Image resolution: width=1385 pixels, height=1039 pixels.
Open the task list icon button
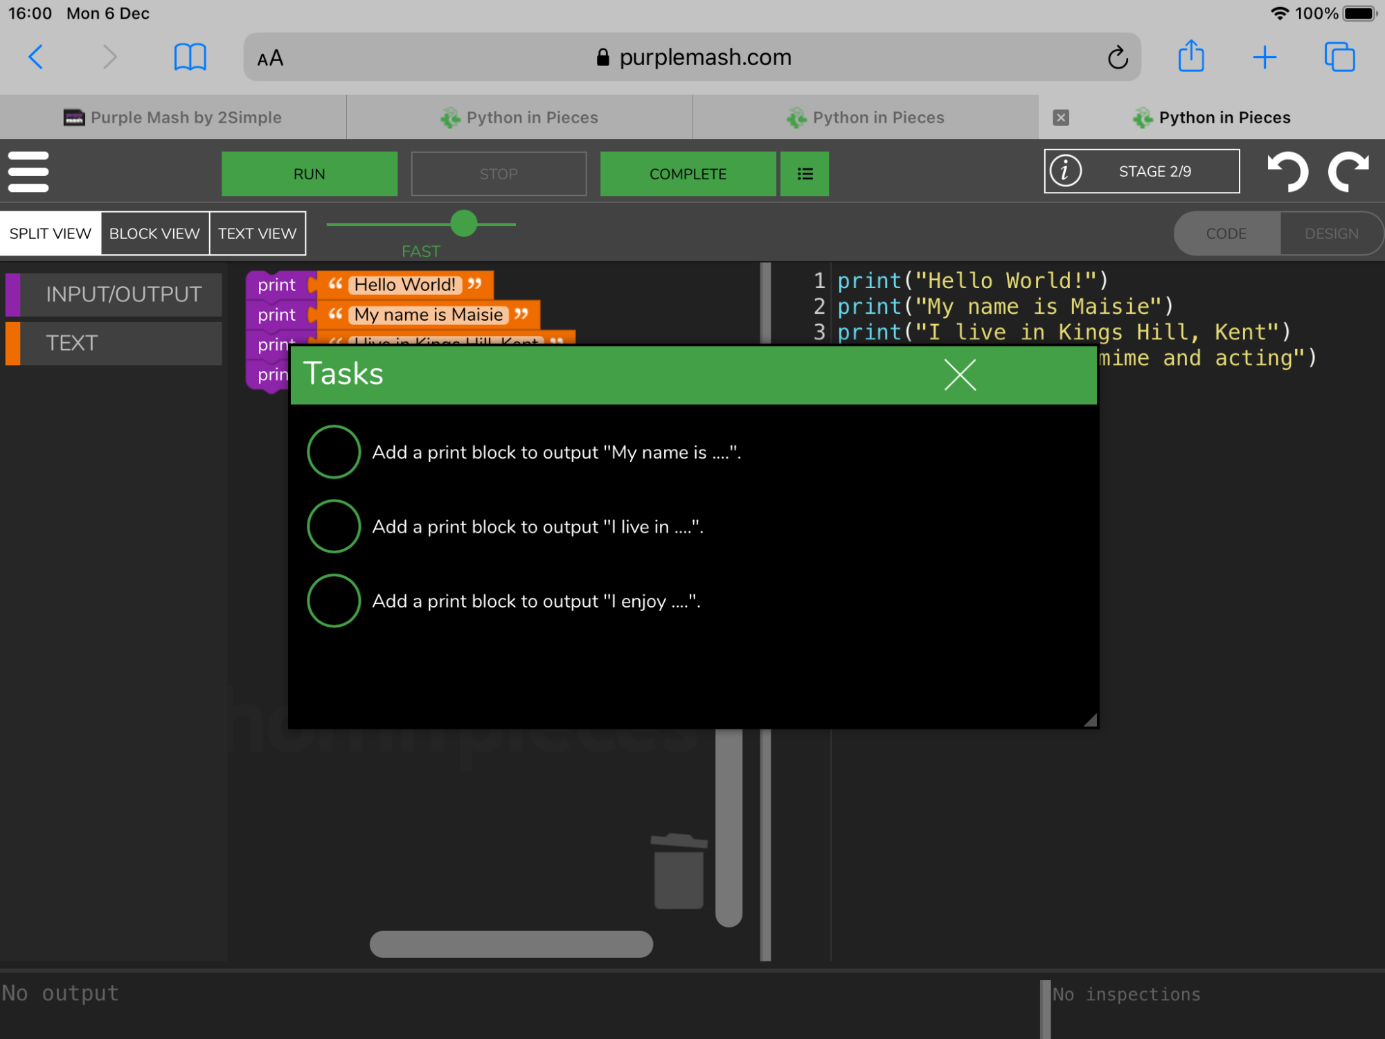[x=805, y=174]
